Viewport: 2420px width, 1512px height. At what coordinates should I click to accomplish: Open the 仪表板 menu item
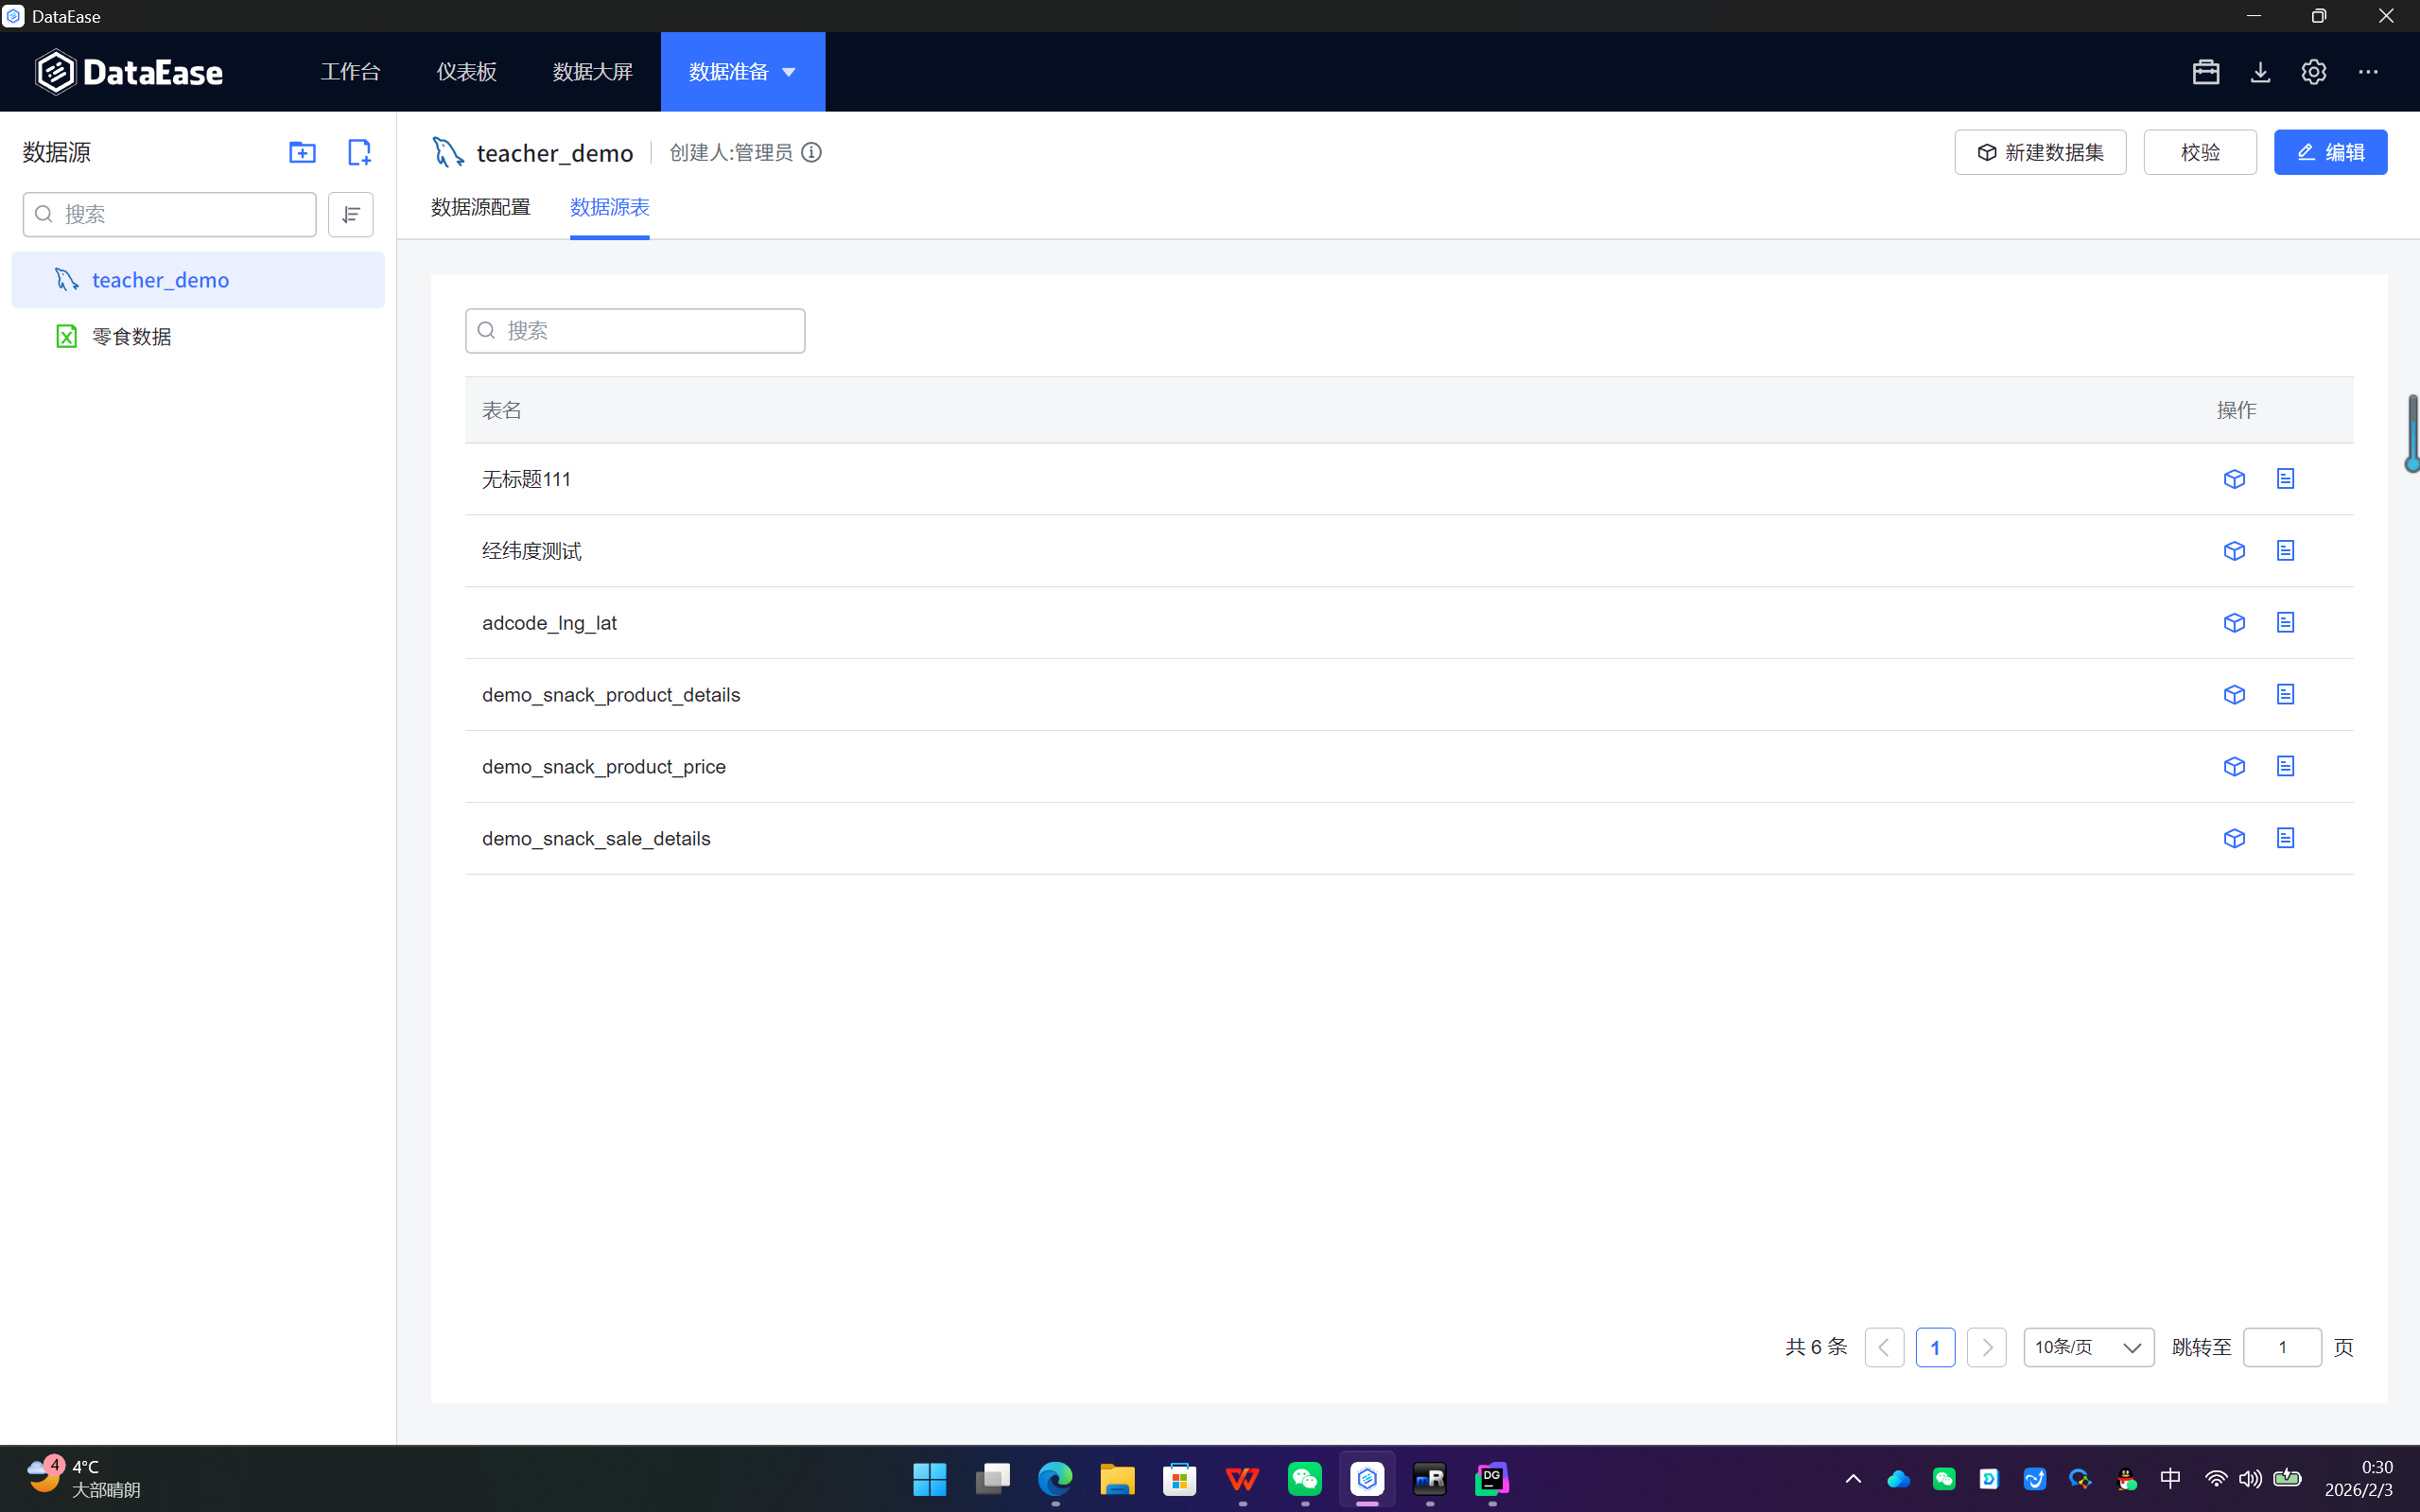pyautogui.click(x=466, y=72)
